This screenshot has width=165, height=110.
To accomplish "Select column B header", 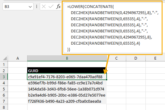I will coord(67,58).
